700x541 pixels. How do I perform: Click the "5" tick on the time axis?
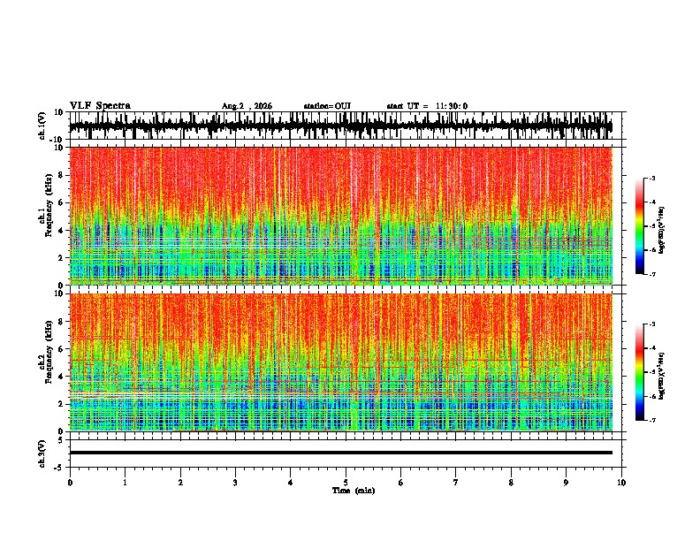point(346,483)
